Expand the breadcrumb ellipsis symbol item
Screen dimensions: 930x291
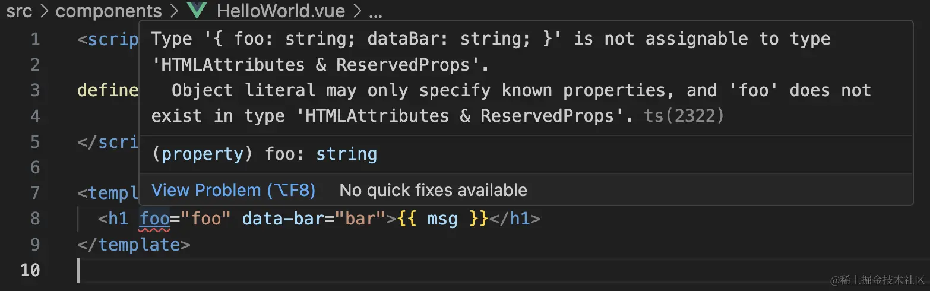coord(375,11)
